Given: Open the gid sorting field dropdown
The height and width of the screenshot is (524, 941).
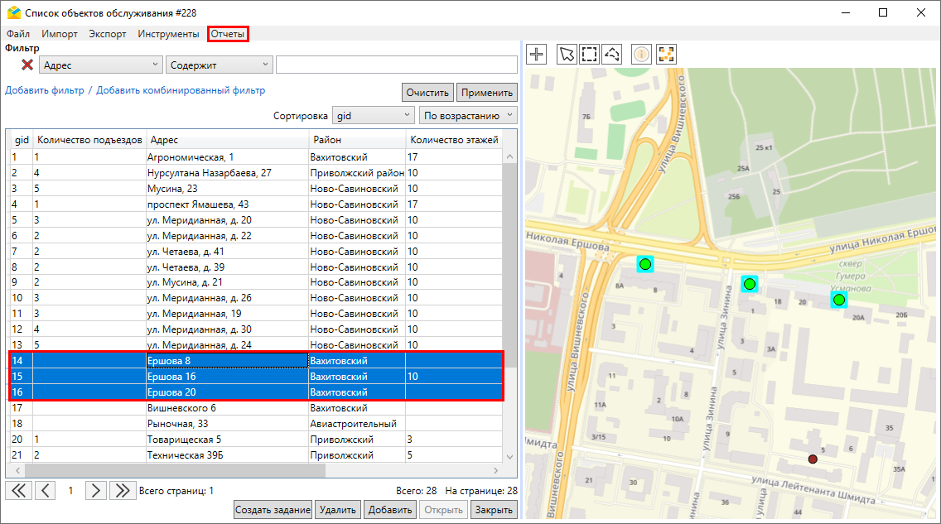Looking at the screenshot, I should 373,116.
